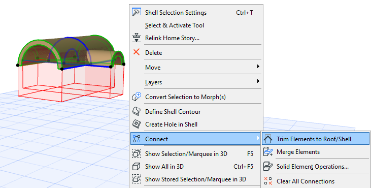371x188 pixels.
Task: Open the Connect submenu entry
Action: pos(196,139)
